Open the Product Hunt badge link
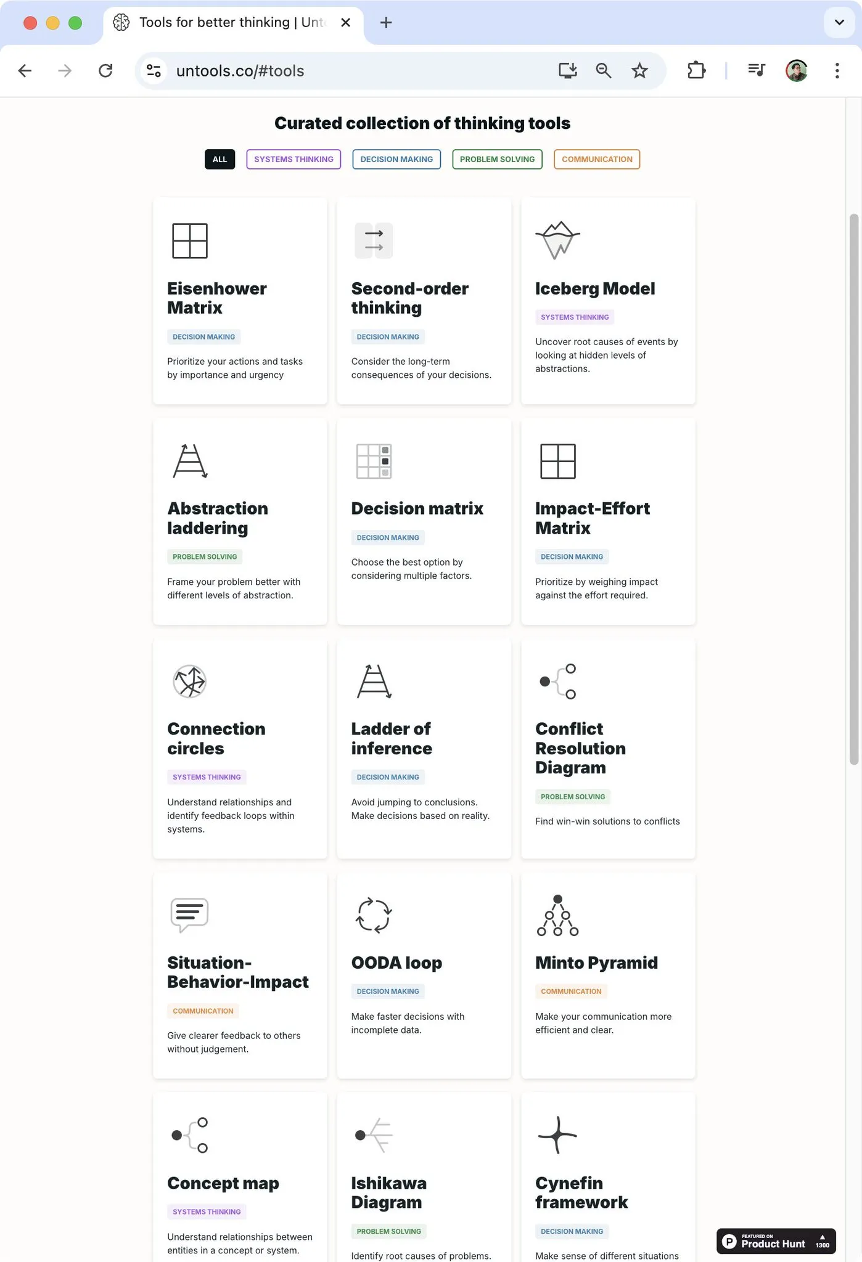The width and height of the screenshot is (862, 1262). pos(776,1241)
